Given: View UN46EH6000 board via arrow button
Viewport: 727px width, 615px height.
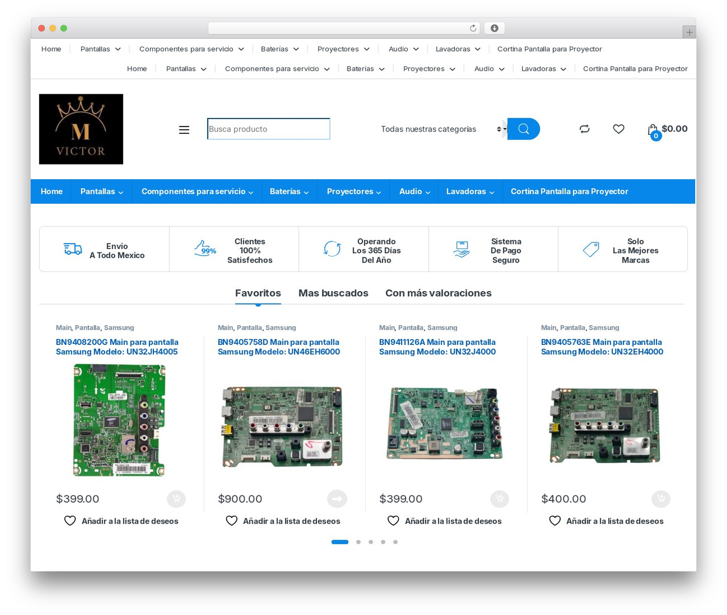Looking at the screenshot, I should [x=337, y=499].
